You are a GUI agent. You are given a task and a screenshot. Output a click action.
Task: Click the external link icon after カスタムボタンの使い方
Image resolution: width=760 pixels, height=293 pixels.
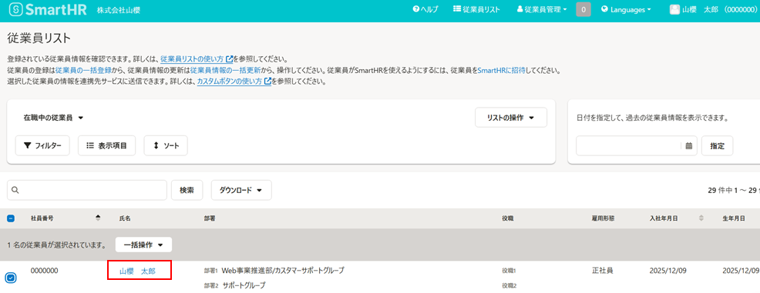267,82
